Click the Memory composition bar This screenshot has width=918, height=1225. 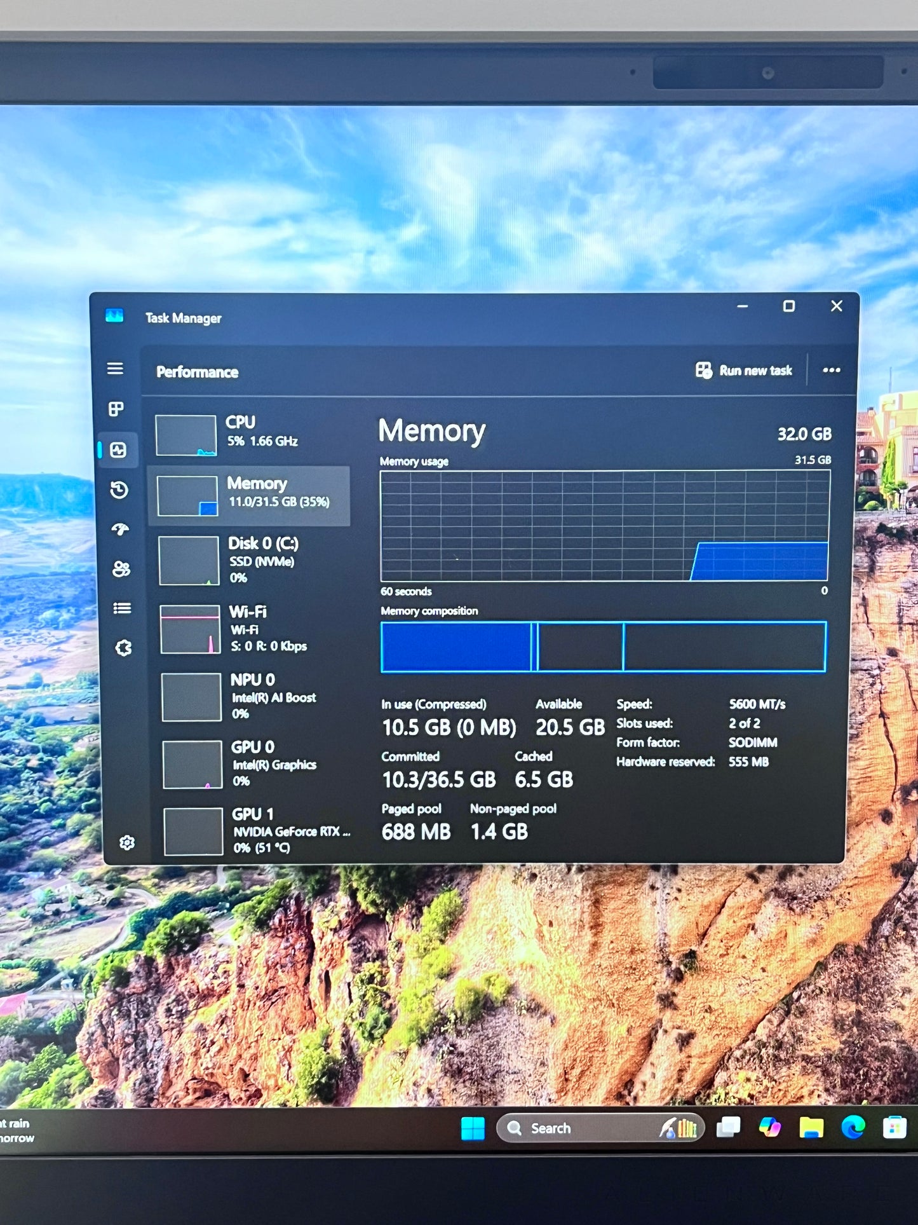pos(604,647)
